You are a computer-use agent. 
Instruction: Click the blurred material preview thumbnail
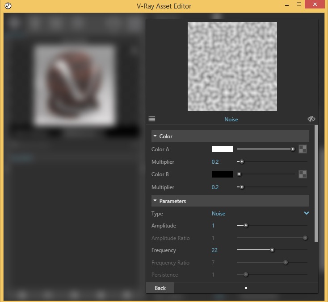[75, 86]
